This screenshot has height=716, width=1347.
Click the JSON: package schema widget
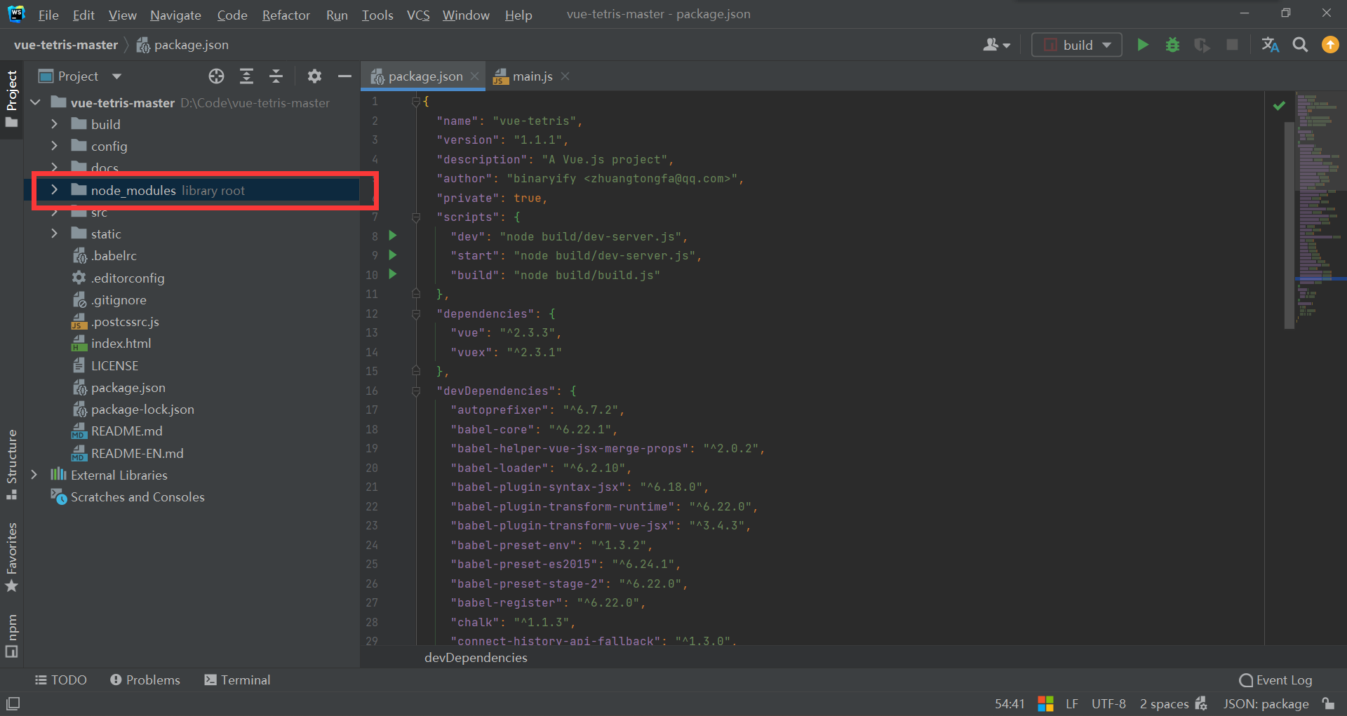click(x=1266, y=703)
